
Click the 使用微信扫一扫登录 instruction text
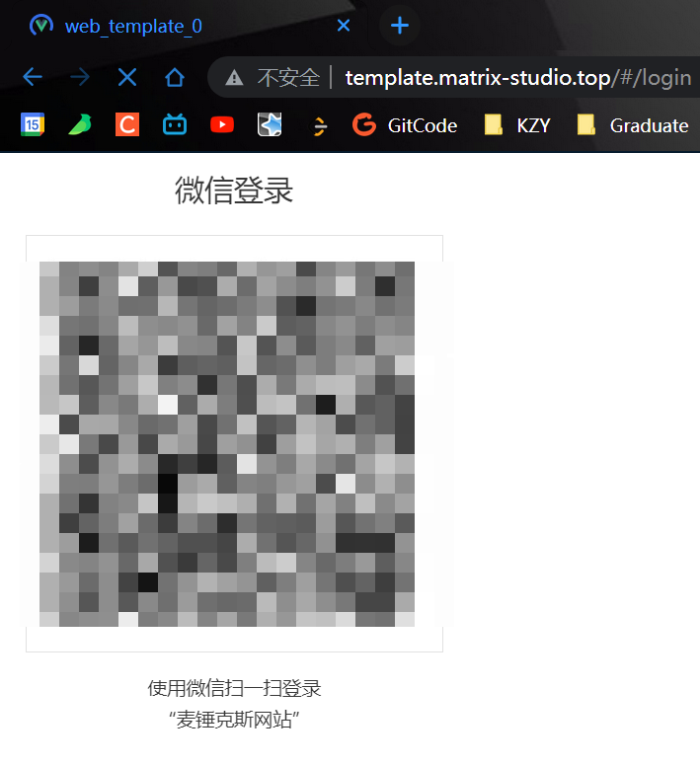click(234, 688)
